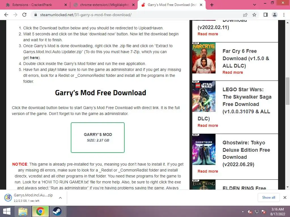Close the Extensions - CrackedPrank tab
The height and width of the screenshot is (217, 290).
[x=66, y=5]
